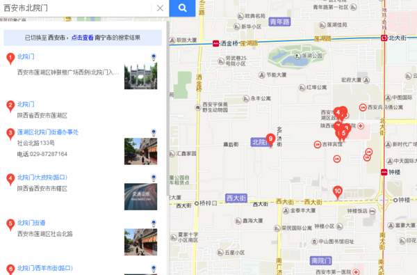Click the 桥梓口 bus stop marker
Image resolution: width=417 pixels, height=275 pixels.
197,203
